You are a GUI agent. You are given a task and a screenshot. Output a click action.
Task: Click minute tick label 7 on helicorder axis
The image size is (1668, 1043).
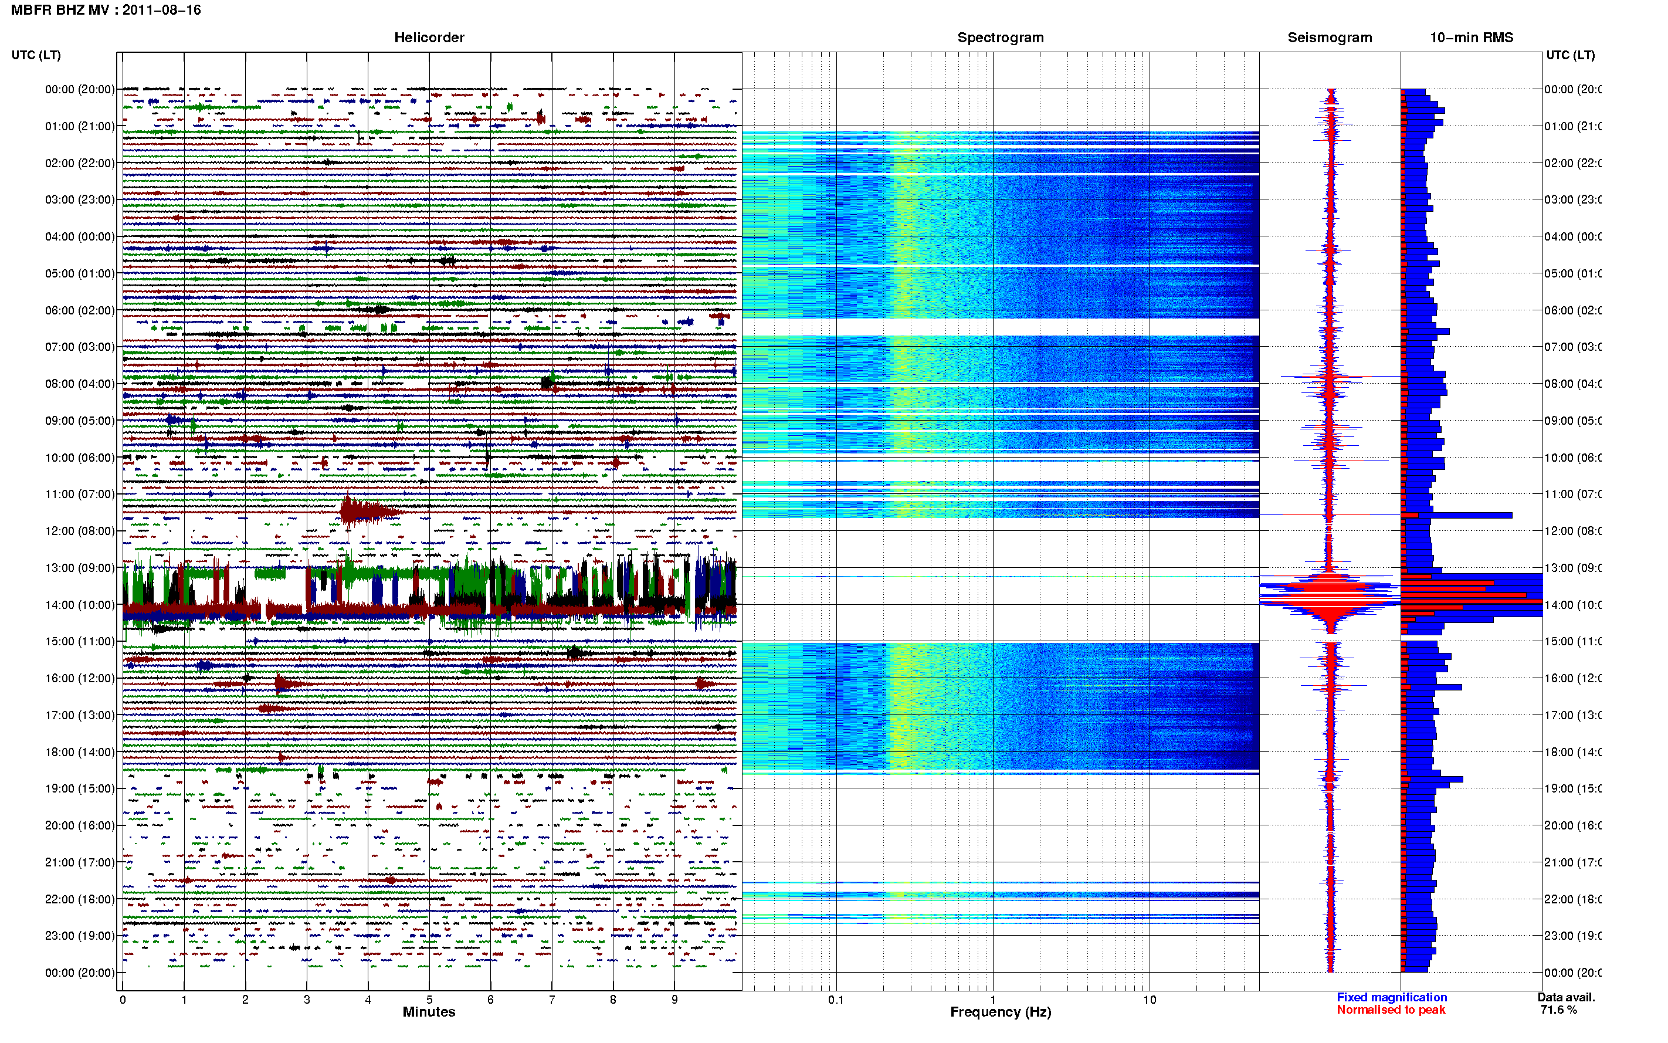pos(552,1000)
